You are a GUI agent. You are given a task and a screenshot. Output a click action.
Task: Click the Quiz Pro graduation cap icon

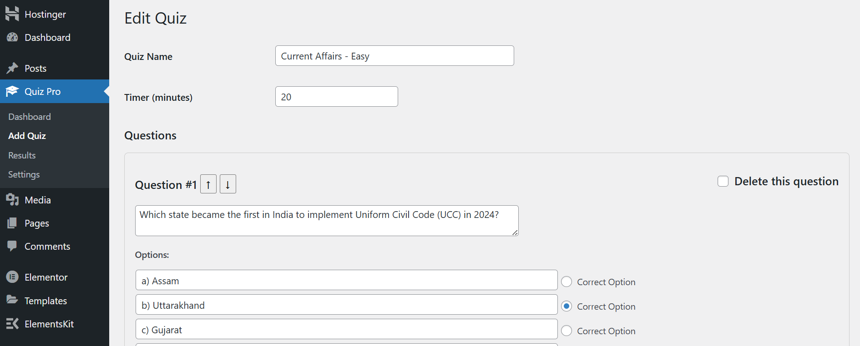tap(12, 91)
